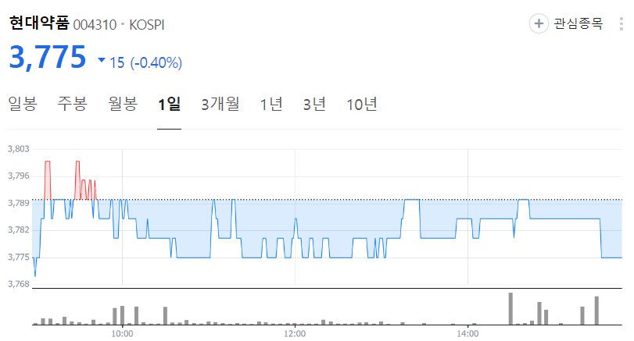Screen dimensions: 634x341
Task: Click the down-triangle price change indicator
Action: [102, 60]
